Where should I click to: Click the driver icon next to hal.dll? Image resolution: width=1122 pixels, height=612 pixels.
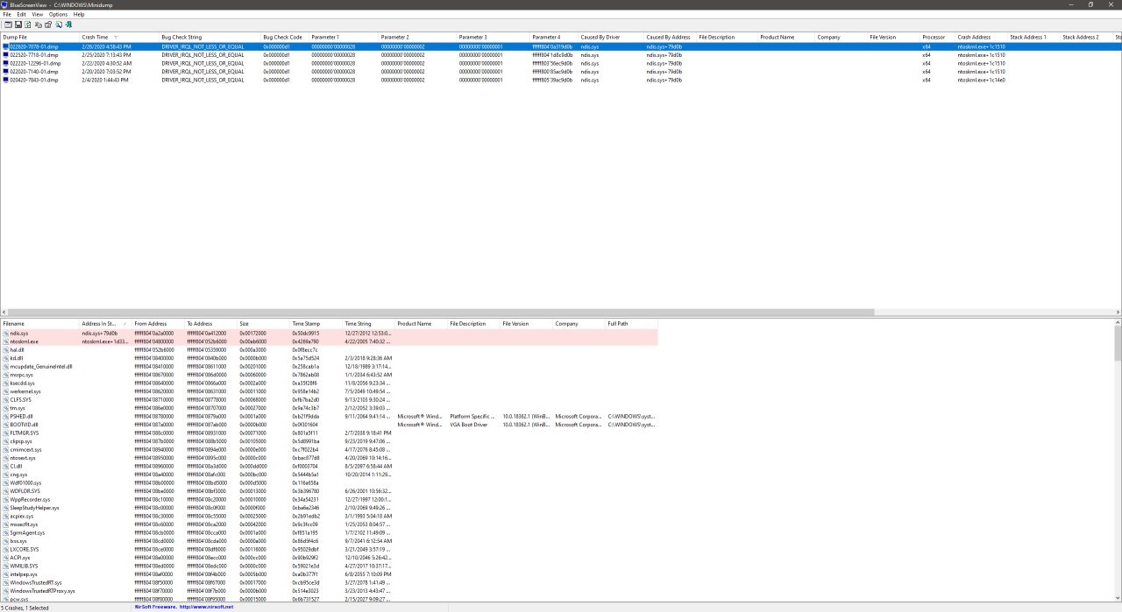(6, 350)
